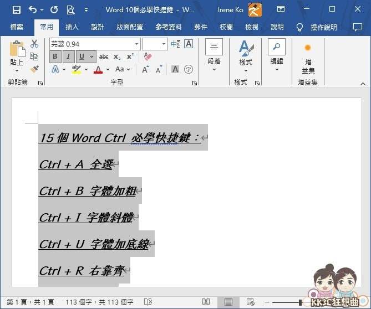The height and width of the screenshot is (309, 371).
Task: Open the 增益集 add-ins button
Action: [x=308, y=59]
